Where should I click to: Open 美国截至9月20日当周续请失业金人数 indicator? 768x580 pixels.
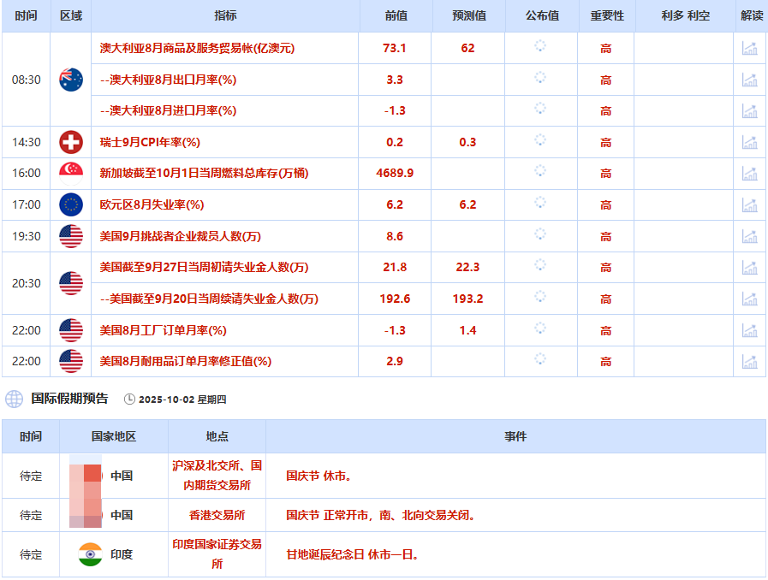pos(209,299)
